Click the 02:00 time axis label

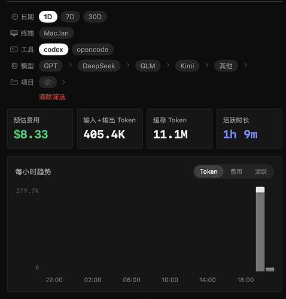[93, 280]
